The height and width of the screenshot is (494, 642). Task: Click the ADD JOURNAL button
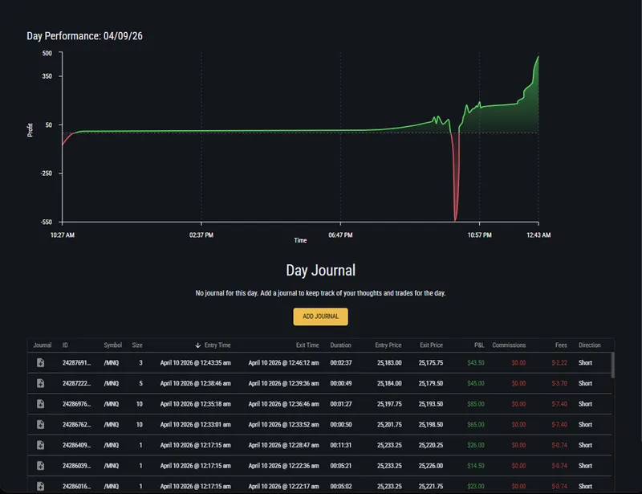pos(320,316)
